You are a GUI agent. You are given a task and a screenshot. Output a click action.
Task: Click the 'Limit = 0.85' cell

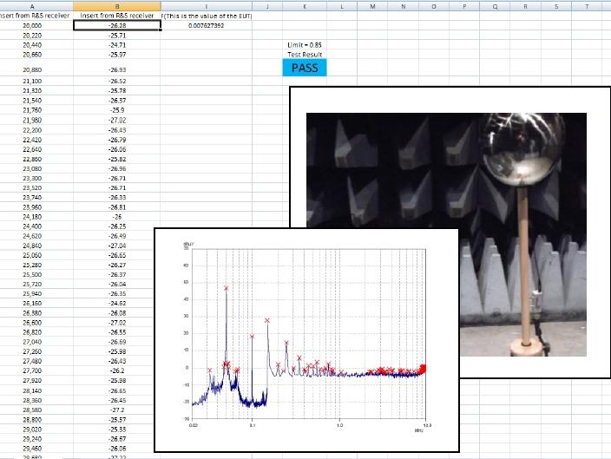tap(305, 44)
